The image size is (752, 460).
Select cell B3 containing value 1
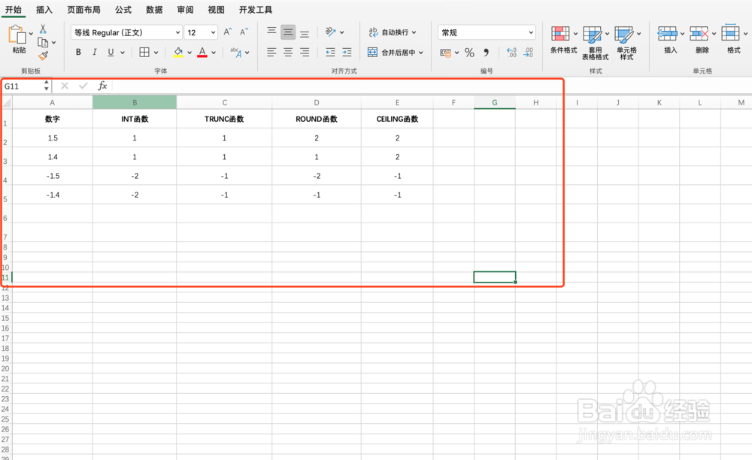click(135, 156)
